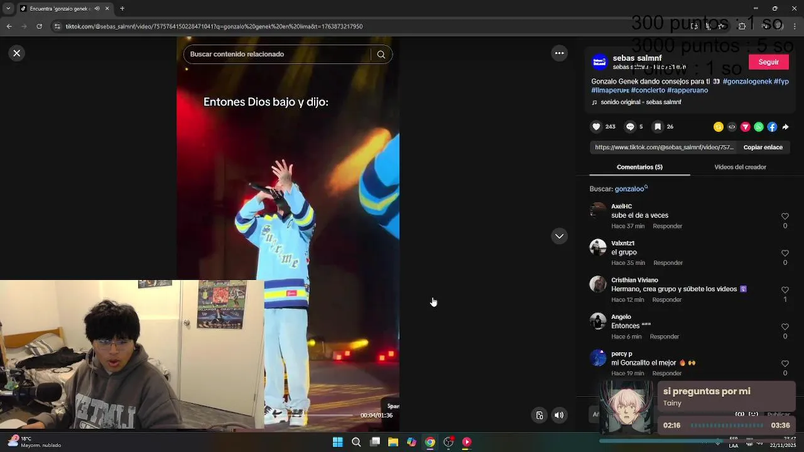Go to next video with down chevron
Screen dimensions: 804x452
click(x=559, y=236)
